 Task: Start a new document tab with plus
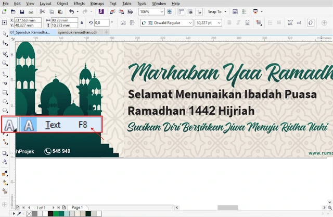(x=106, y=32)
